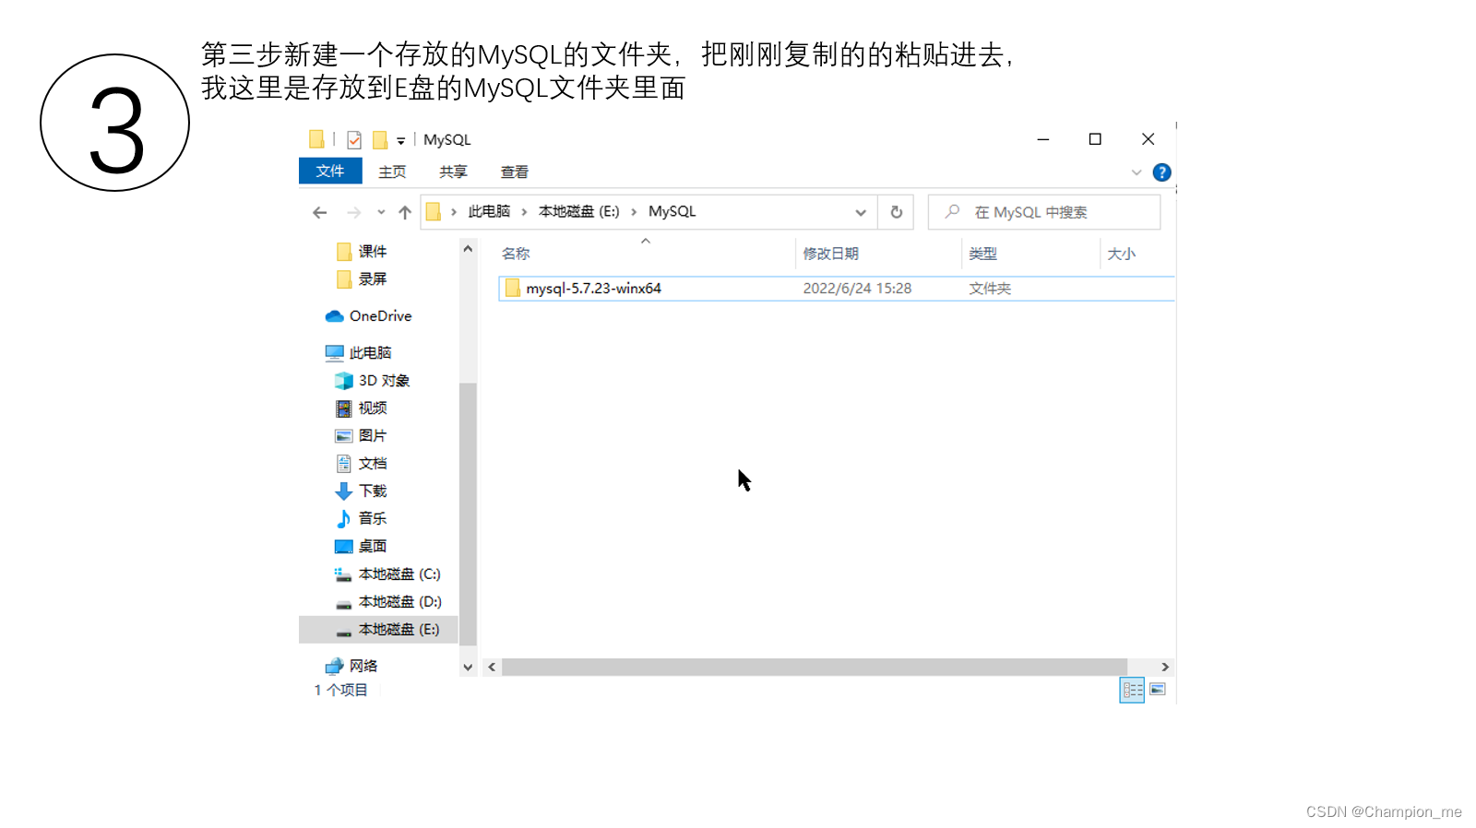The image size is (1476, 828).
Task: Click the search magnifier icon
Action: (953, 212)
